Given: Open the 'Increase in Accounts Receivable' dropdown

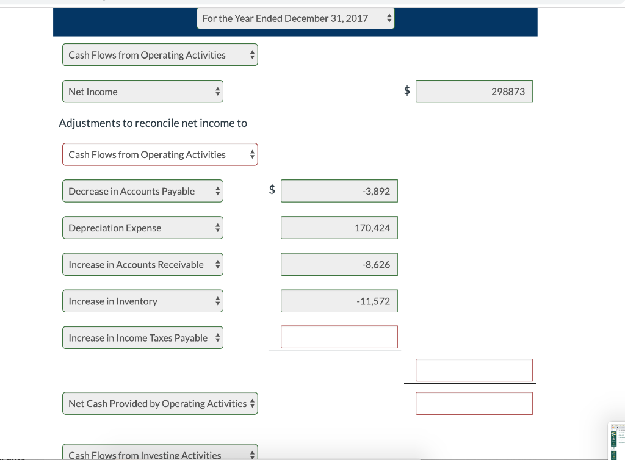Looking at the screenshot, I should (143, 264).
